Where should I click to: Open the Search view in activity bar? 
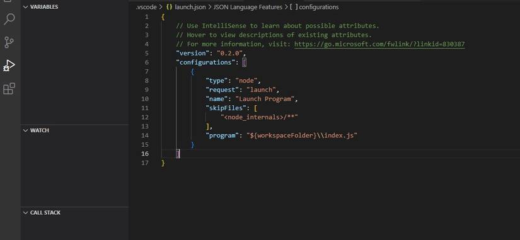click(x=9, y=20)
